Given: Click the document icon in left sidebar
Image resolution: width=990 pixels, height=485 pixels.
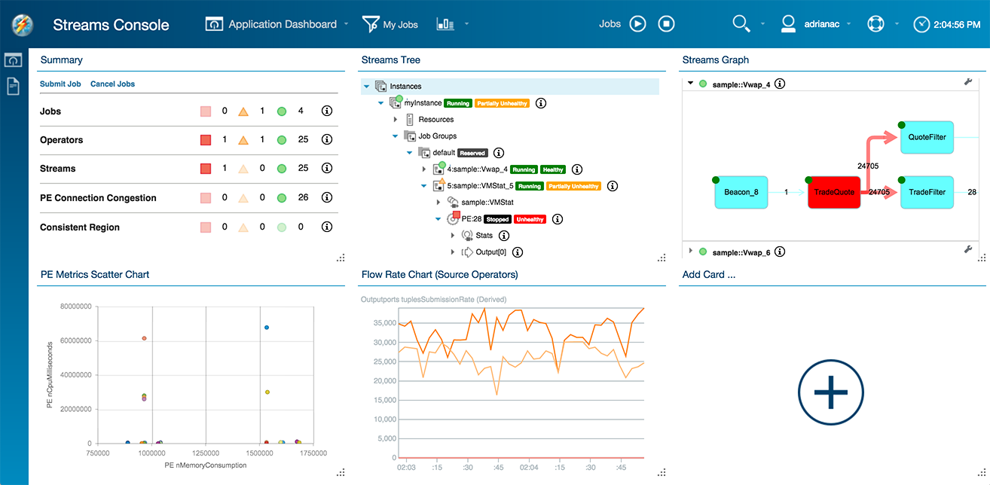Looking at the screenshot, I should pyautogui.click(x=14, y=87).
